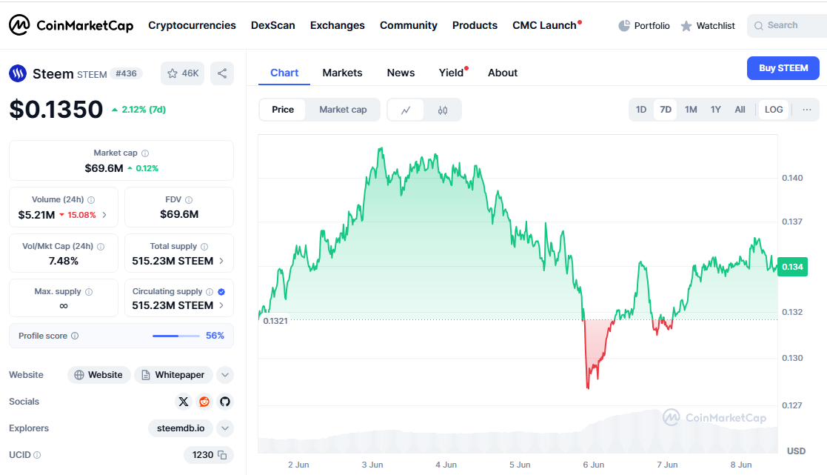
Task: Select the 7D time range
Action: [666, 110]
